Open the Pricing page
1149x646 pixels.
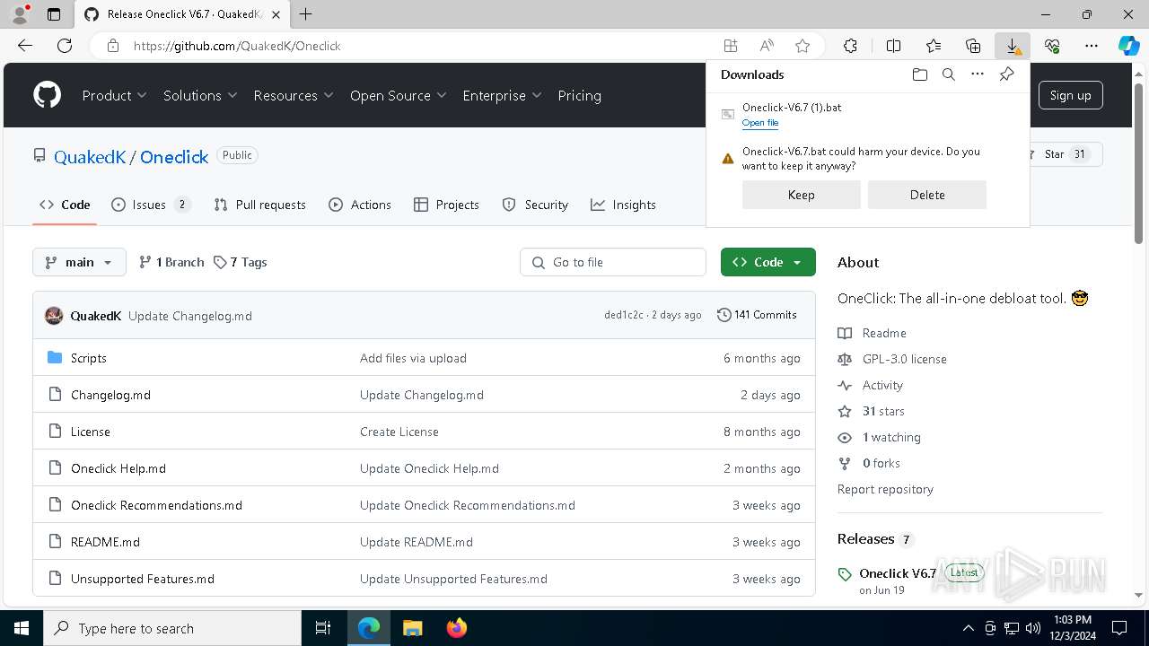(x=579, y=95)
